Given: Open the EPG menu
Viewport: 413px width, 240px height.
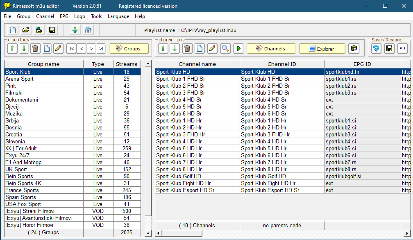Looking at the screenshot, I should [64, 16].
